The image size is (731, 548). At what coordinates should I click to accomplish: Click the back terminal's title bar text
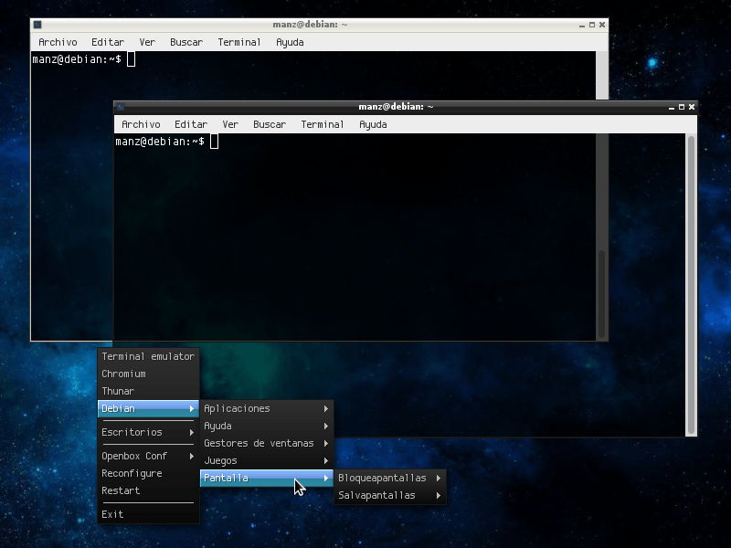(x=310, y=25)
